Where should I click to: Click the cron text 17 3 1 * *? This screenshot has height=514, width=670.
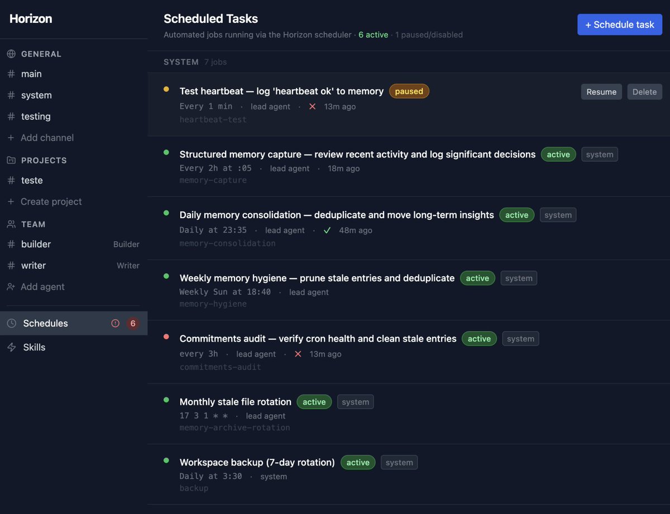204,416
